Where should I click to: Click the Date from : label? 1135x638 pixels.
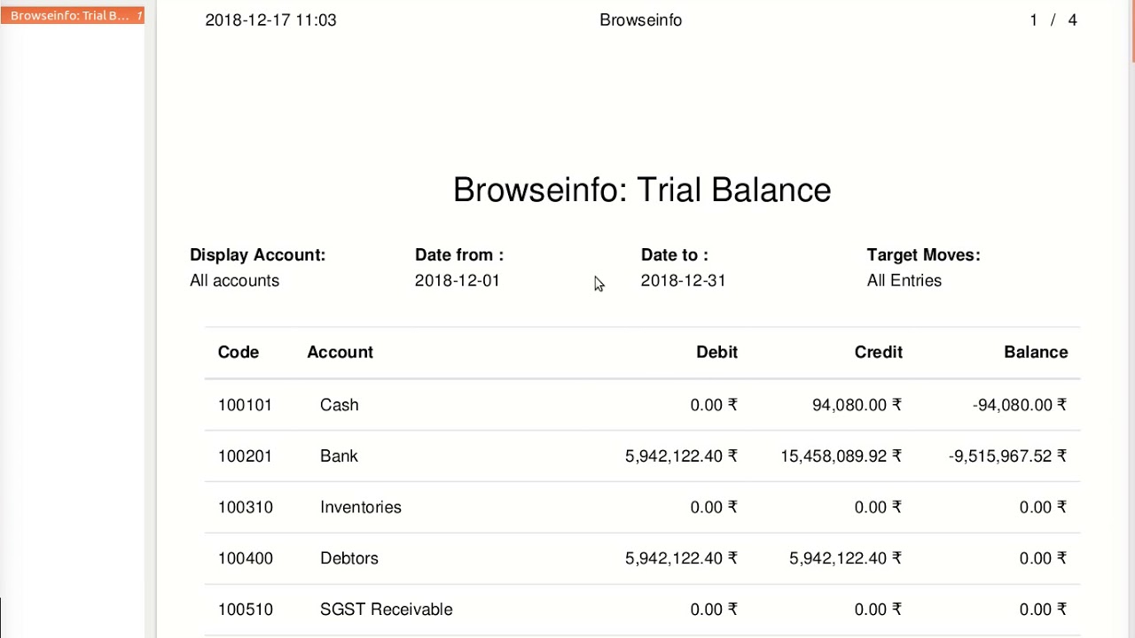[x=459, y=254]
